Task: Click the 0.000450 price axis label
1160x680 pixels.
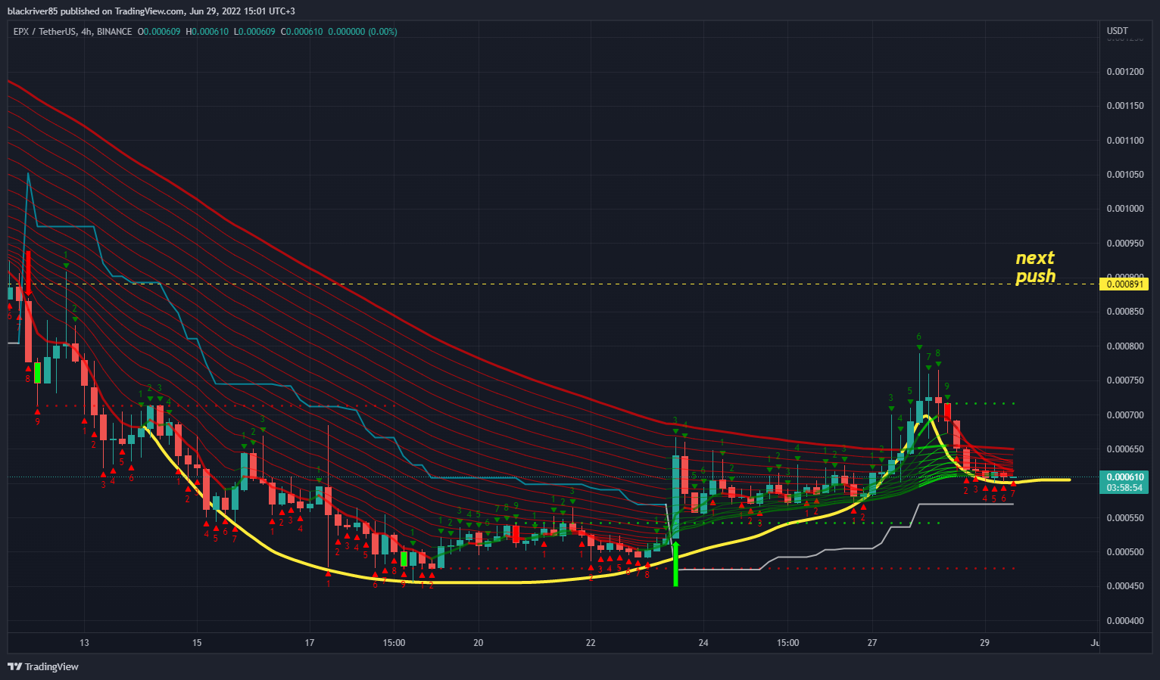Action: [x=1124, y=586]
